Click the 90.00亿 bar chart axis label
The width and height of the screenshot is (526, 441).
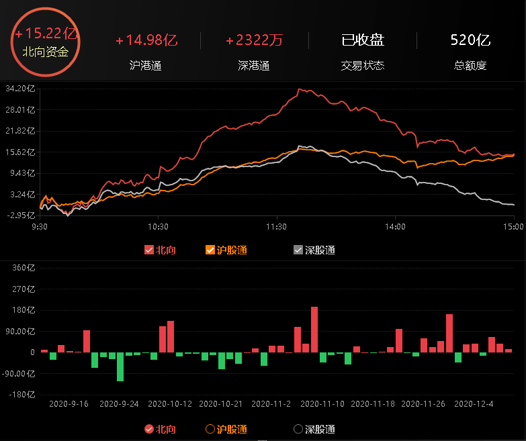(21, 332)
